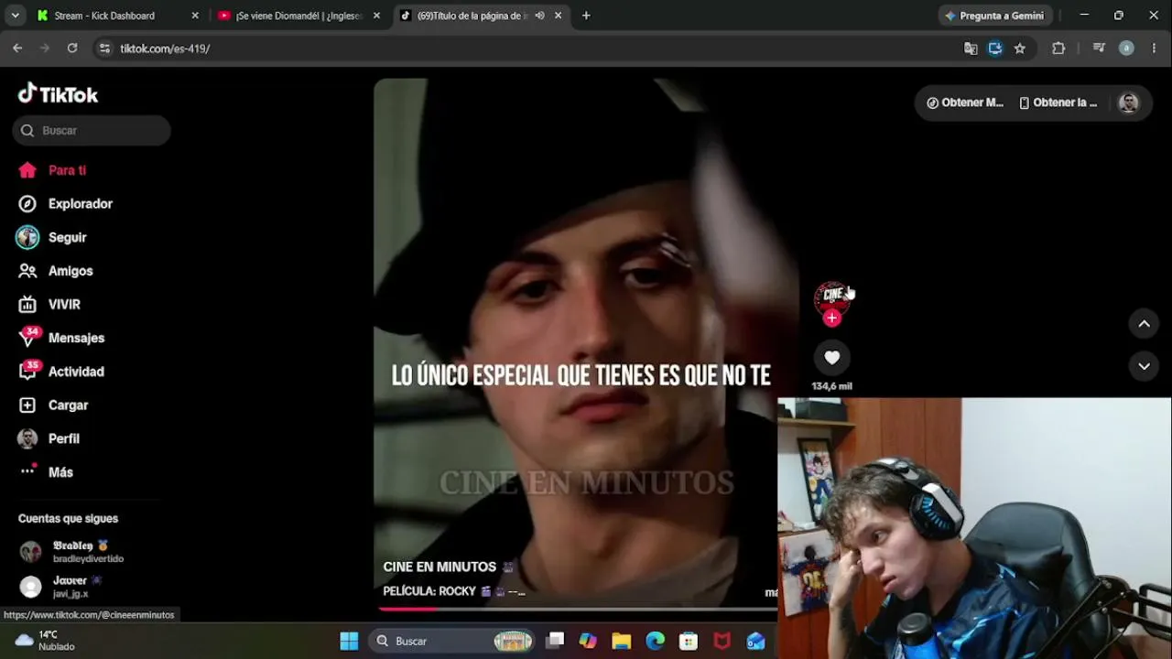Like the video with the heart icon
The height and width of the screenshot is (659, 1172).
831,358
